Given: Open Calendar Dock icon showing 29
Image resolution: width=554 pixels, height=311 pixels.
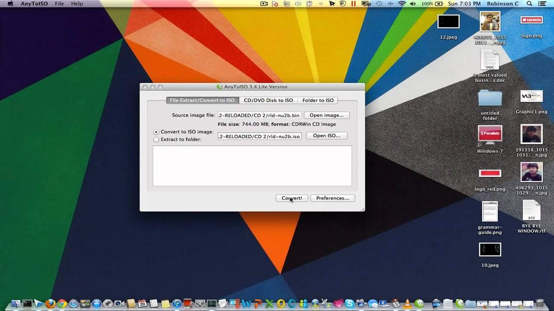Looking at the screenshot, I should 142,303.
